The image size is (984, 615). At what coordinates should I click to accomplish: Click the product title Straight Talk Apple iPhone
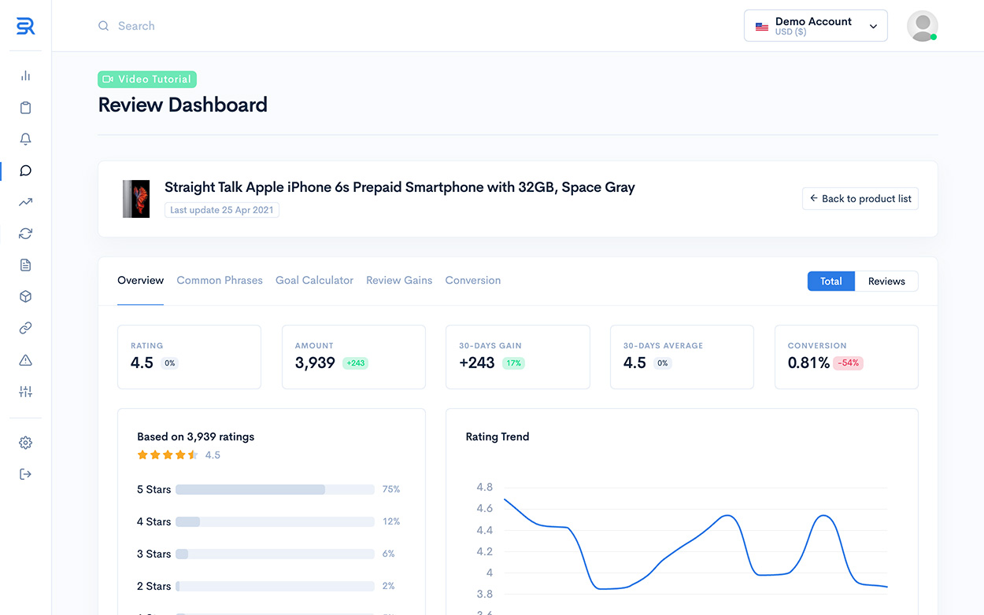[399, 187]
